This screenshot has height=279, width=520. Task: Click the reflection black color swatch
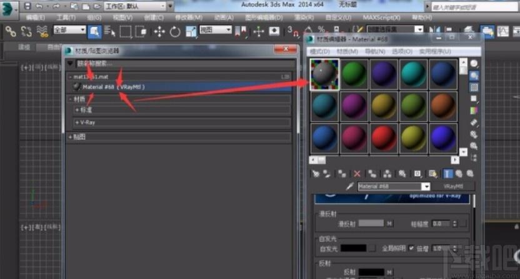click(371, 272)
